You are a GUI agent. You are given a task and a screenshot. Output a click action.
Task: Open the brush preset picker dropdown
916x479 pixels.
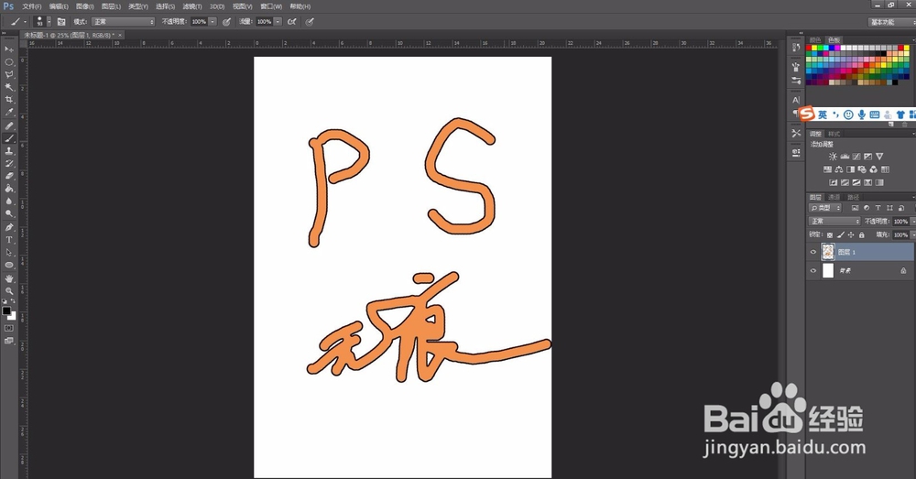click(x=49, y=22)
